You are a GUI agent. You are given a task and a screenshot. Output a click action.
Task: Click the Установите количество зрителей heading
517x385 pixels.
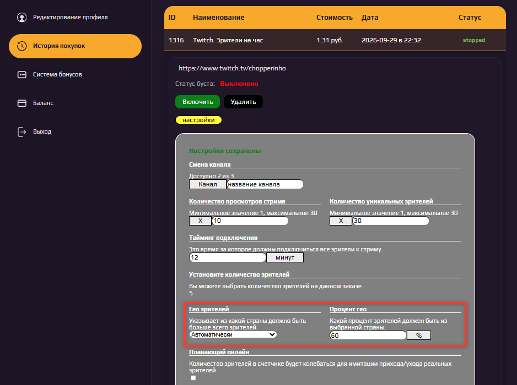[239, 274]
